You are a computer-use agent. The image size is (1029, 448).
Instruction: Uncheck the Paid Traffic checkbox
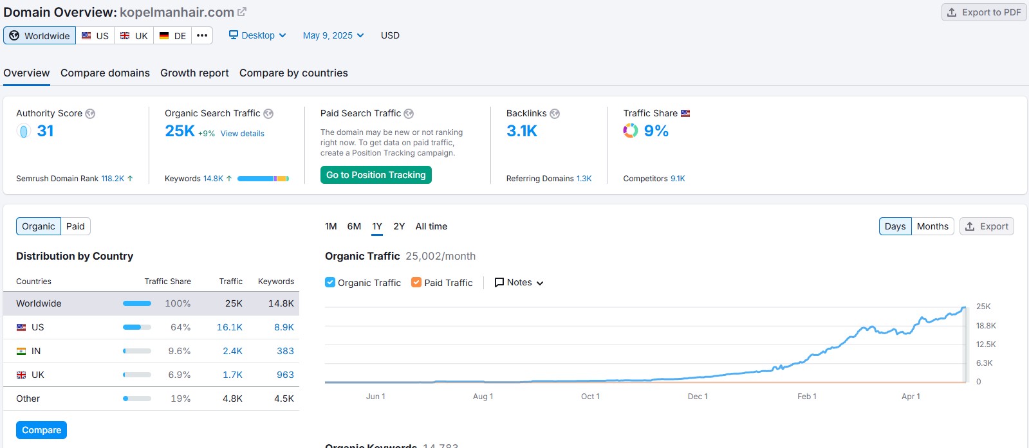[416, 282]
